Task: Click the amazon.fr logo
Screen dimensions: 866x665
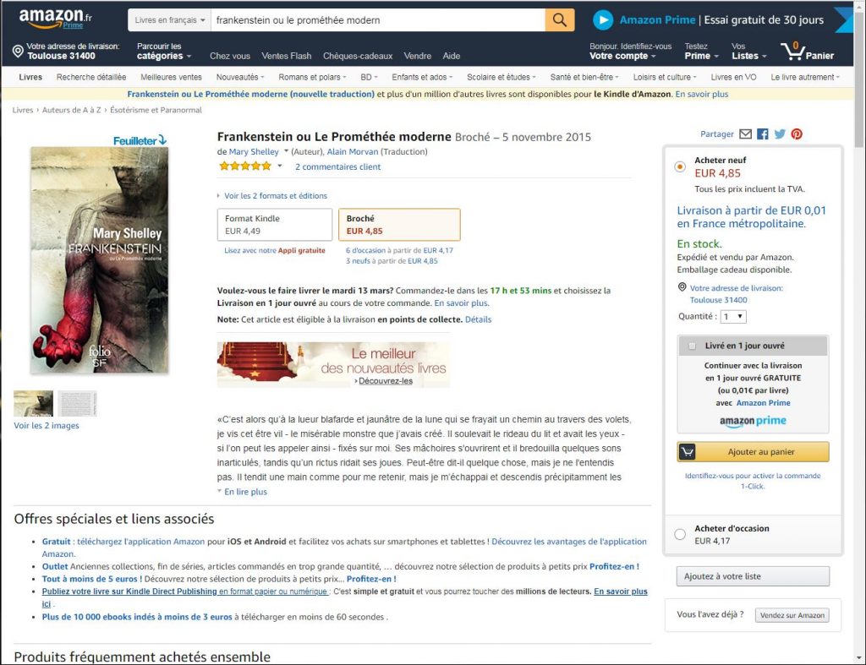Action: 55,19
